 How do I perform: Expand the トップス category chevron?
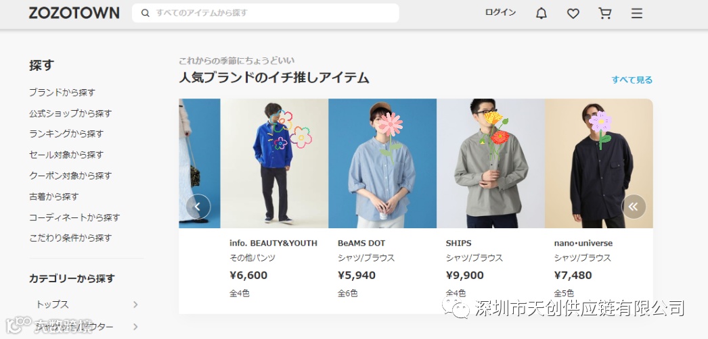click(135, 305)
